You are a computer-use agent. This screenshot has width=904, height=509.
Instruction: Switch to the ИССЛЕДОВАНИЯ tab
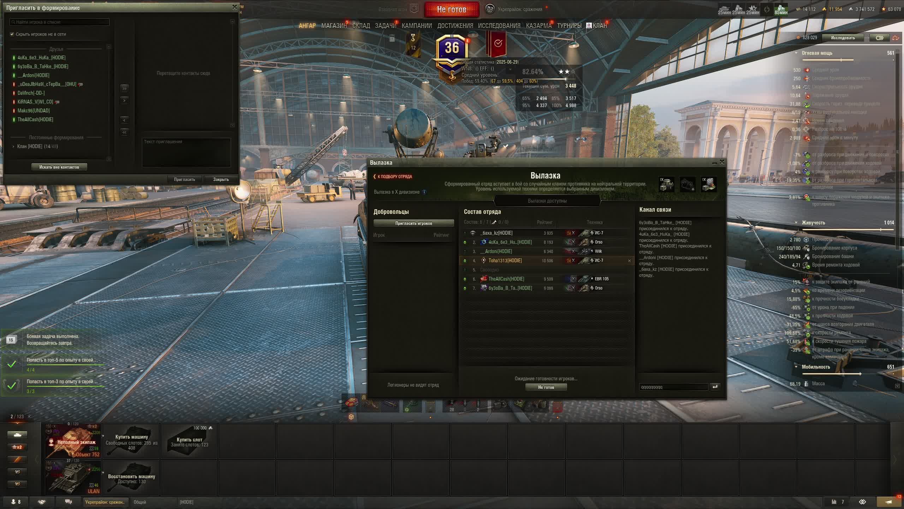499,25
